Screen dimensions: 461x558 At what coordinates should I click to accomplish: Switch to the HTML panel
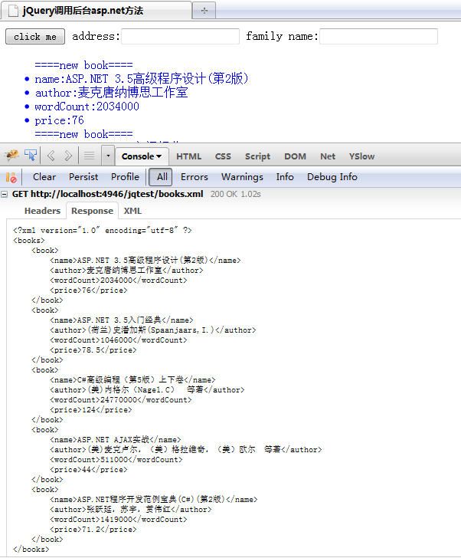pyautogui.click(x=188, y=156)
